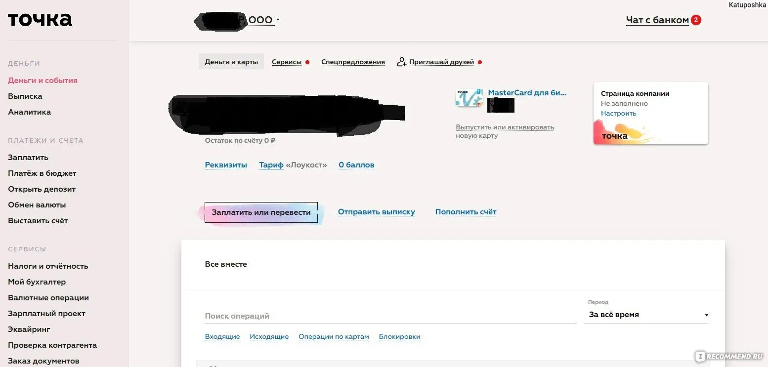
Task: Open the Спецпредложения tab
Action: click(353, 62)
